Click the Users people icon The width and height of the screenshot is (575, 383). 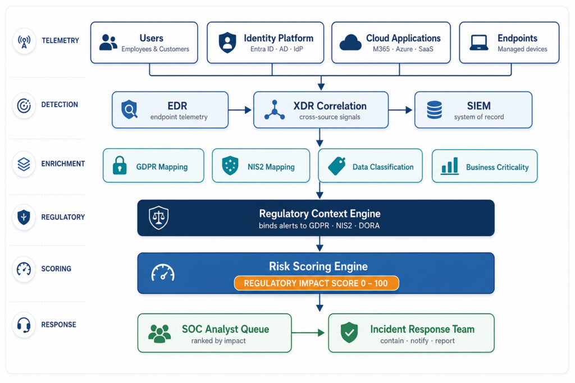point(108,43)
